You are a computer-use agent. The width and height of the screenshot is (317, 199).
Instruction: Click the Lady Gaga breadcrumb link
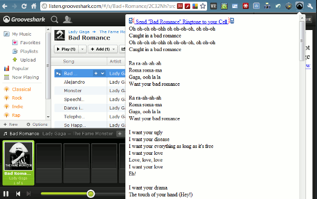[79, 32]
